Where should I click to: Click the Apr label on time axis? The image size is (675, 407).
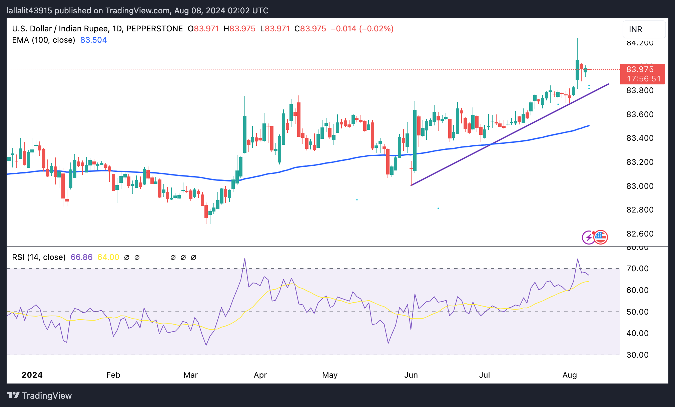click(x=260, y=375)
